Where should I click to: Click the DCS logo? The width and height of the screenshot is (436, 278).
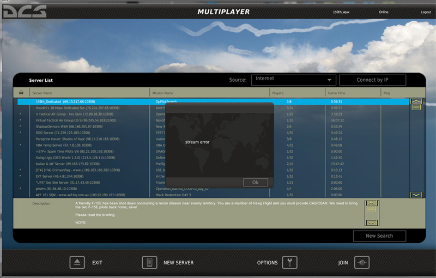click(x=25, y=11)
